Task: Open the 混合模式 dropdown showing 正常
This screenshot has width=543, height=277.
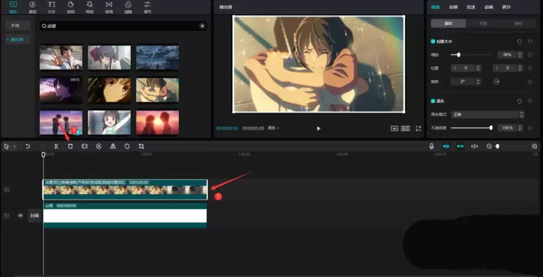Action: pyautogui.click(x=487, y=115)
